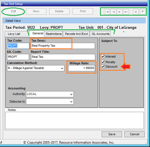This screenshot has width=150, height=147.
Task: Click the Save button
Action: [112, 134]
